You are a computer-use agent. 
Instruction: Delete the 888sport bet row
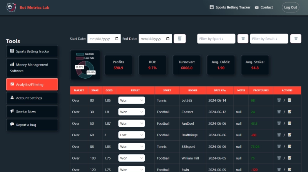279,146
